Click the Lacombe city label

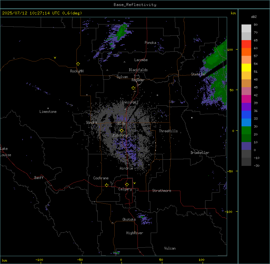141,60
